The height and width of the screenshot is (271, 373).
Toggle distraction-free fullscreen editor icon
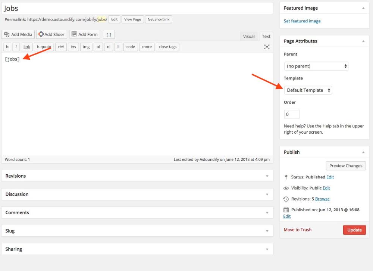point(267,47)
